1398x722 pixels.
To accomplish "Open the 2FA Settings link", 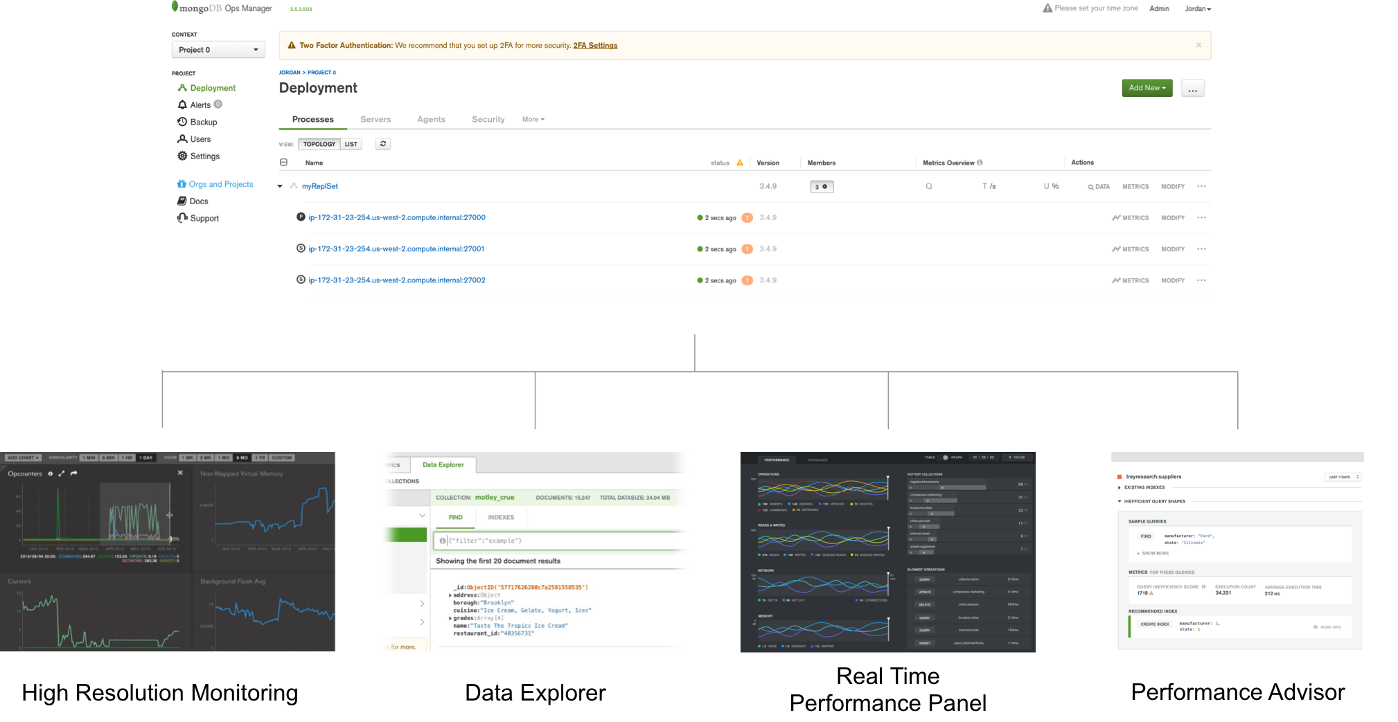I will pos(595,46).
